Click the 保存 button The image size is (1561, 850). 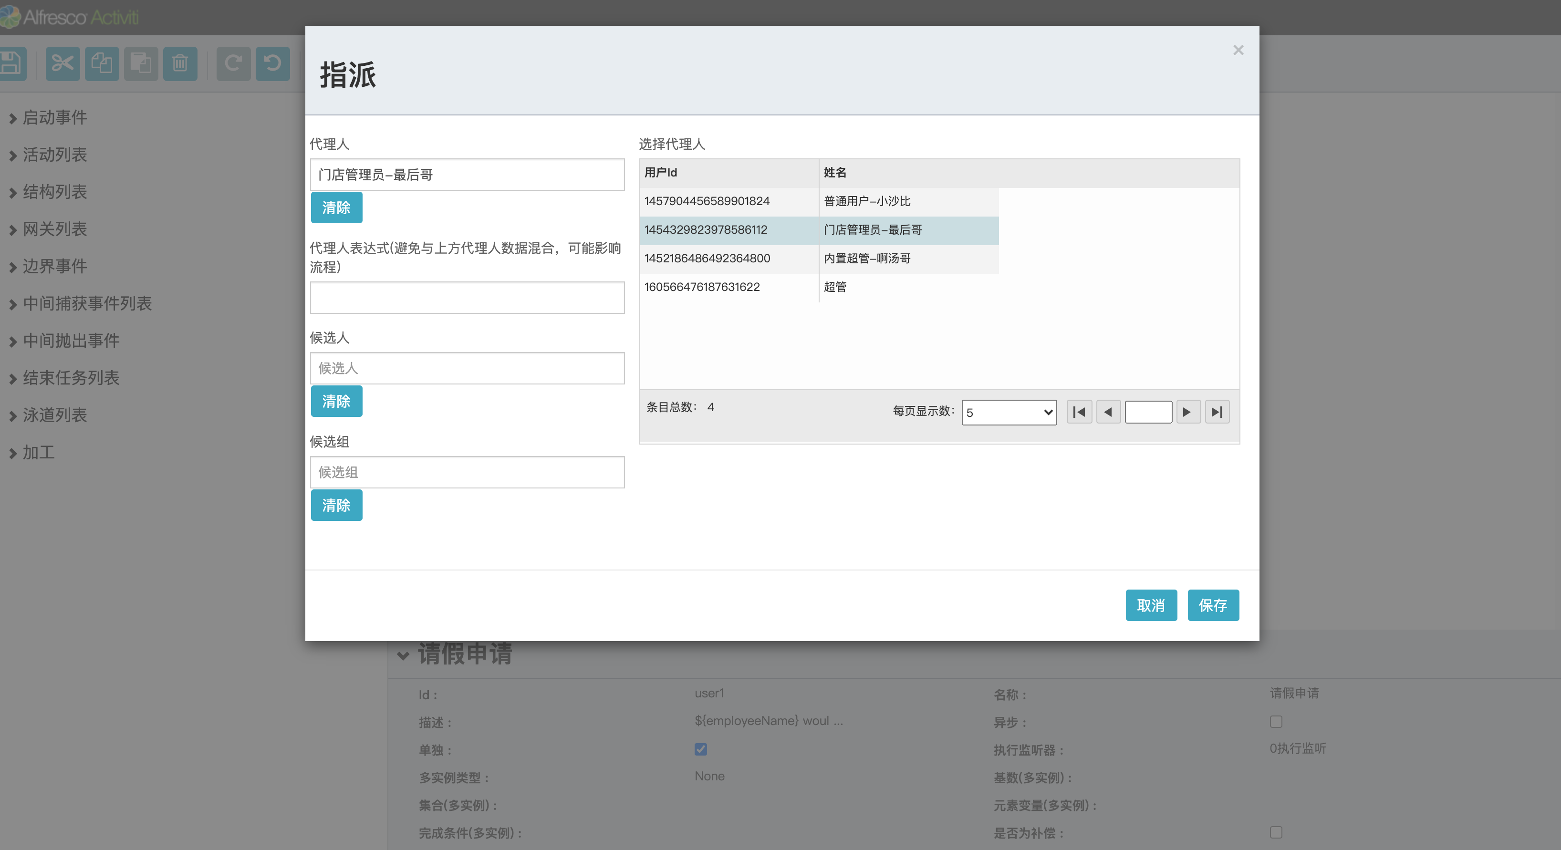pyautogui.click(x=1213, y=605)
